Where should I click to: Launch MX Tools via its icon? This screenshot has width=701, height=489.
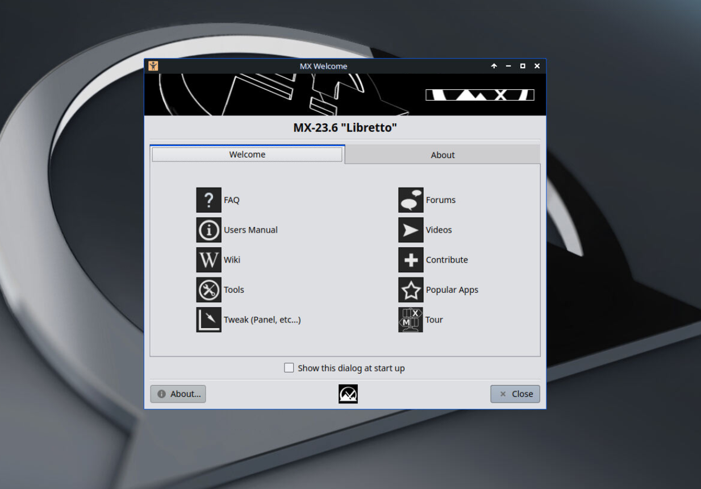[208, 289]
